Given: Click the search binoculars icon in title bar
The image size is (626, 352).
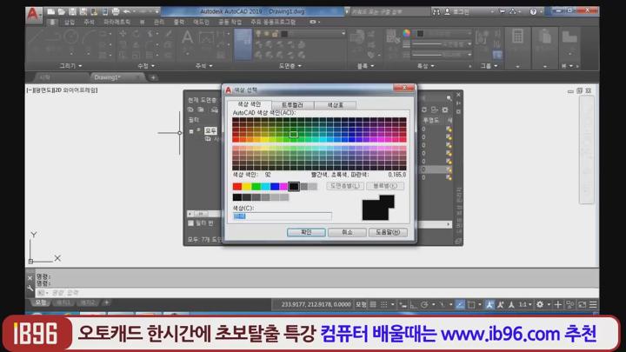Looking at the screenshot, I should [x=436, y=11].
